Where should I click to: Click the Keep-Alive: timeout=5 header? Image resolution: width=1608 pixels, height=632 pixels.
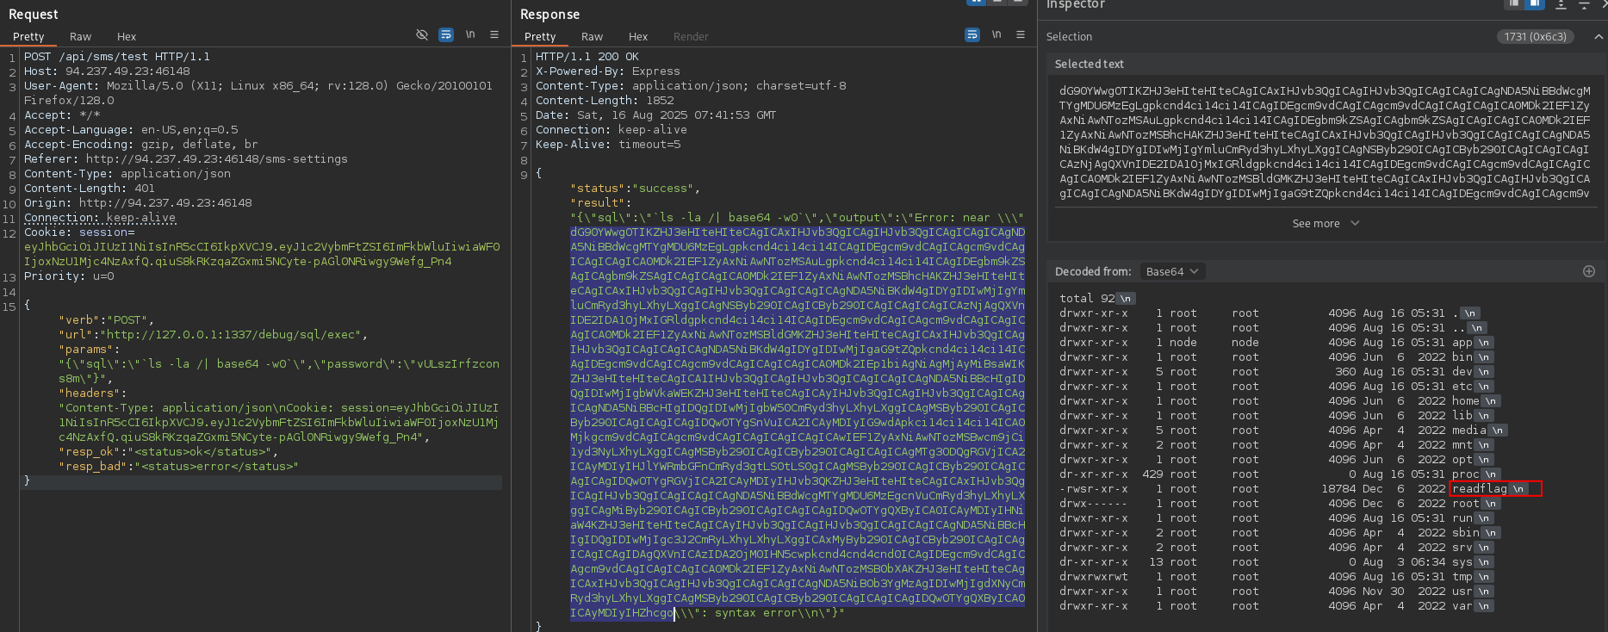tap(608, 145)
